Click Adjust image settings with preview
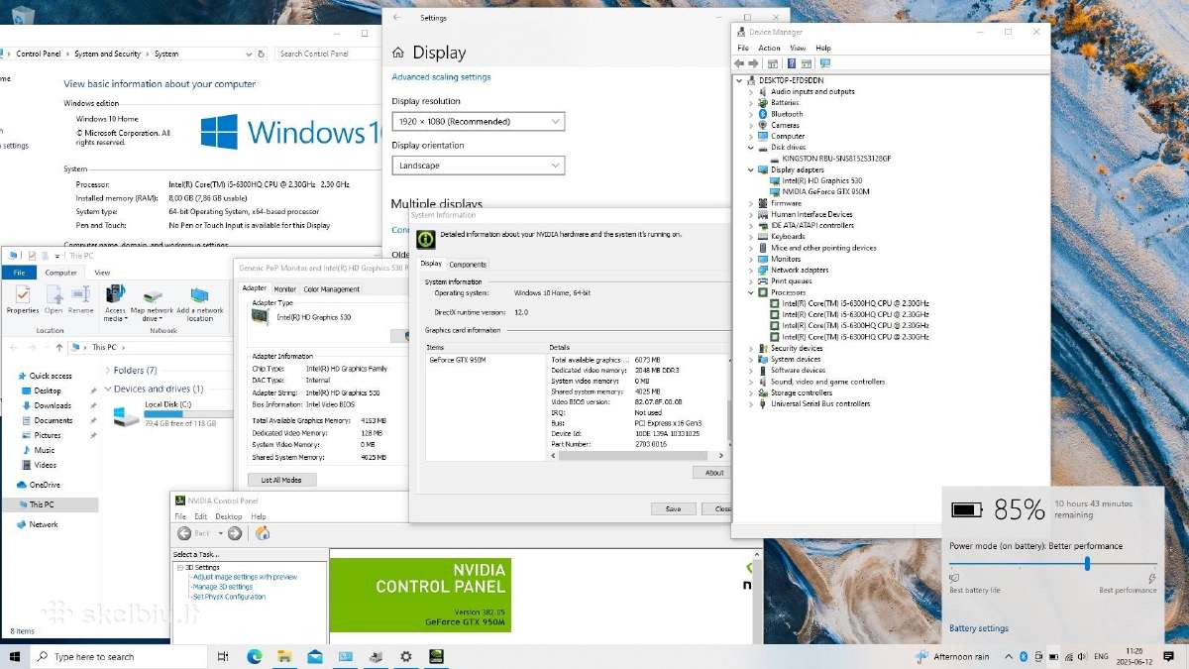Screen dimensions: 1189x669 (245, 577)
